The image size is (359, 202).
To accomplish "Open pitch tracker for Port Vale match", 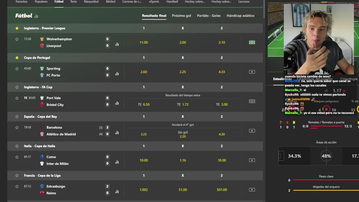I will pyautogui.click(x=252, y=101).
